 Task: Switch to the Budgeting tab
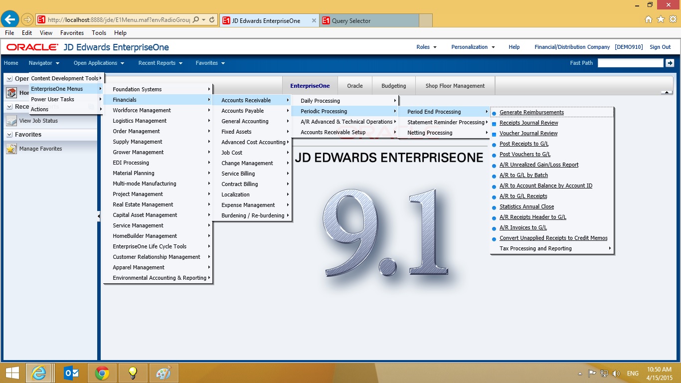(x=394, y=86)
